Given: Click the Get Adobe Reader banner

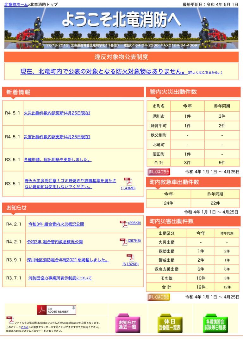Looking at the screenshot, I should click(56, 310).
